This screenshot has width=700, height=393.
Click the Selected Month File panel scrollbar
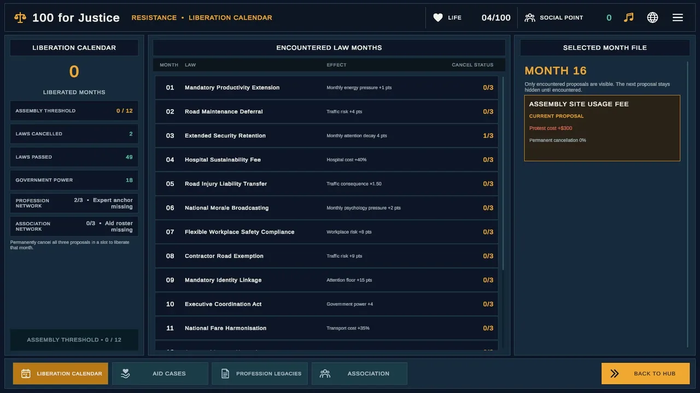click(687, 204)
